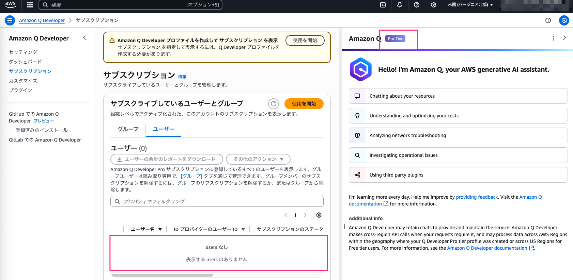
Task: Open 登録済みのインストール in sidebar
Action: pos(42,130)
